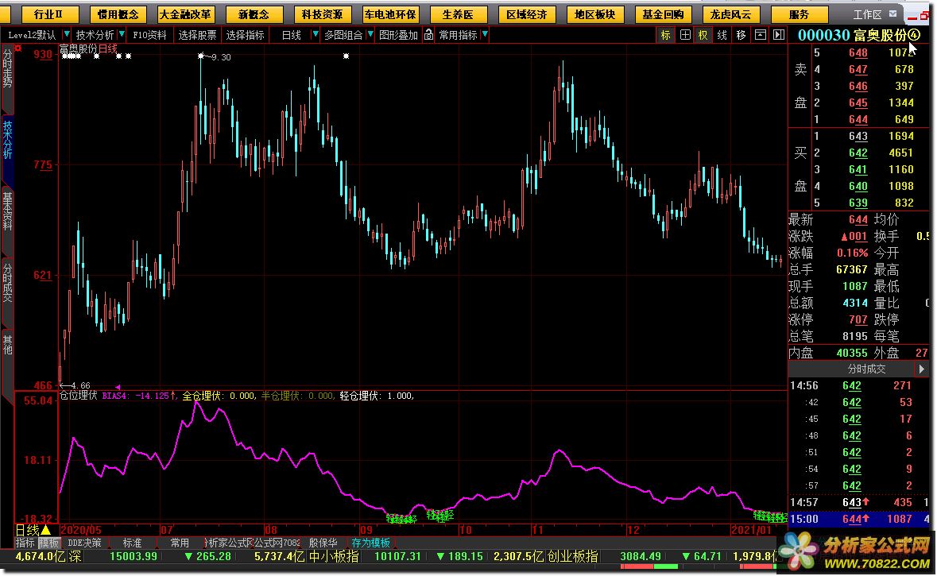
Task: Expand the 技术分析 dropdown arrow
Action: click(x=122, y=35)
